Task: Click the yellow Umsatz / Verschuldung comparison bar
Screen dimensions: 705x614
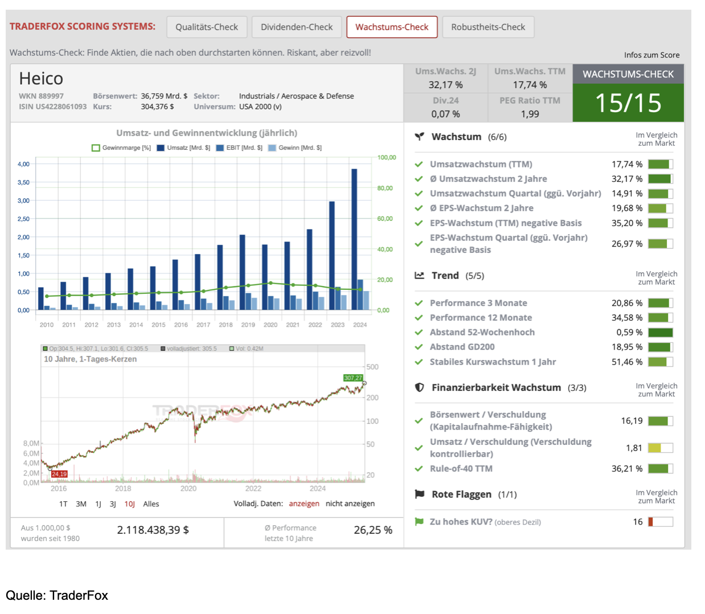Action: 661,448
